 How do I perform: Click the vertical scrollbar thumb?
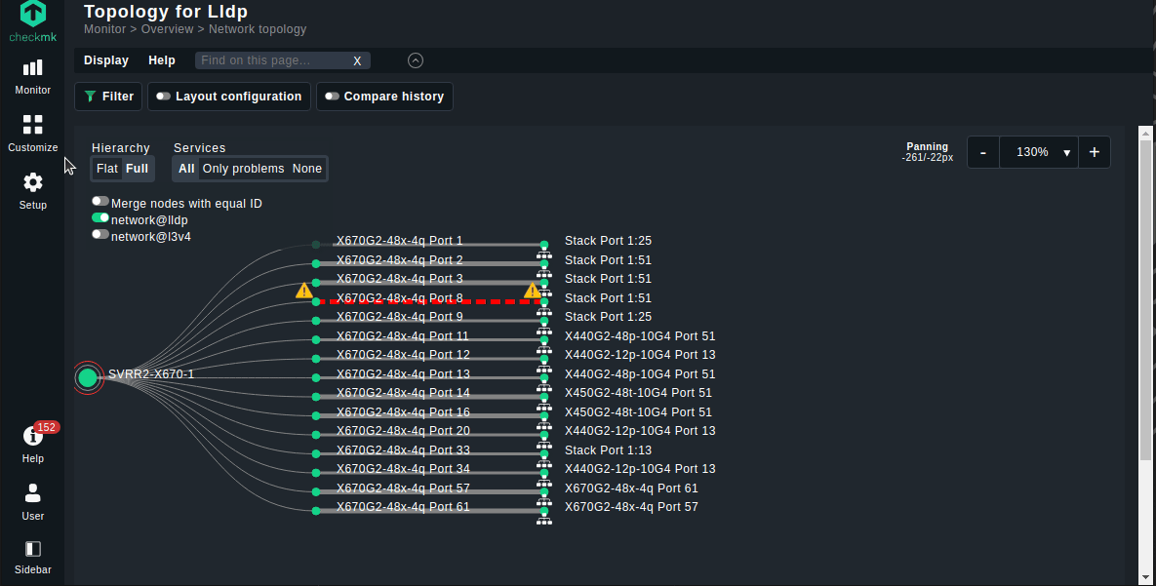(1145, 298)
